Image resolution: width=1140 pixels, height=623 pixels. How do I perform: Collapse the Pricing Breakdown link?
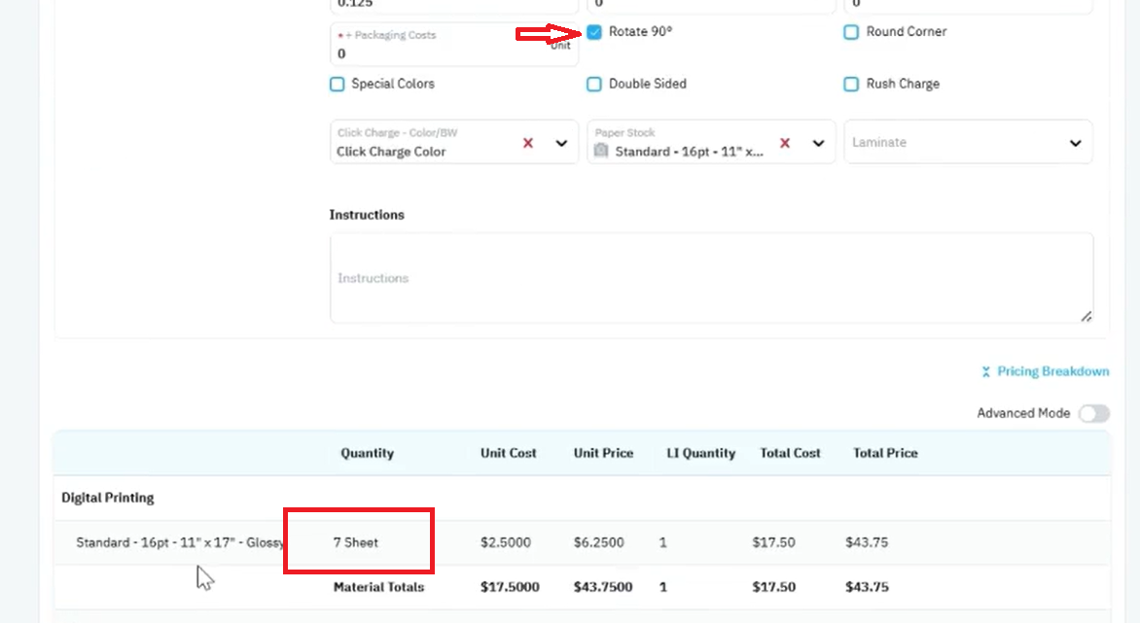point(1052,371)
